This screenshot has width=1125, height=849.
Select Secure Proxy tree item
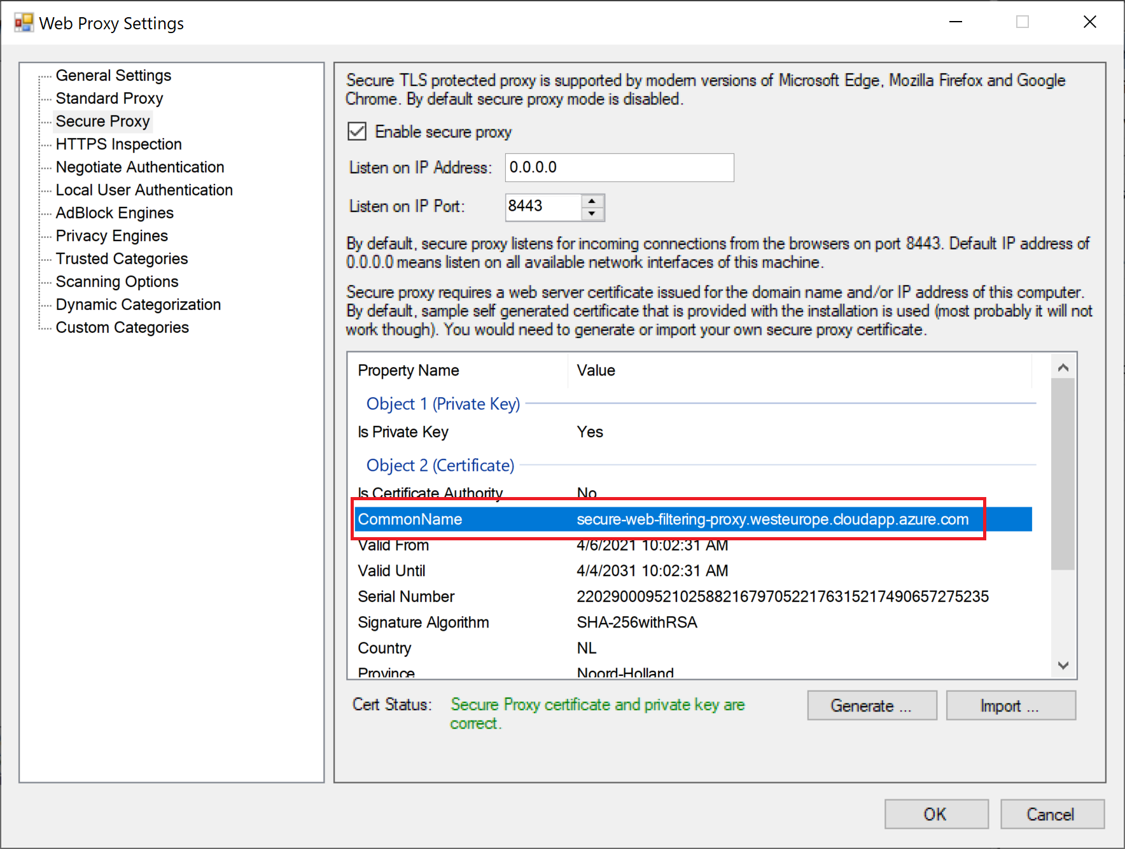click(102, 121)
